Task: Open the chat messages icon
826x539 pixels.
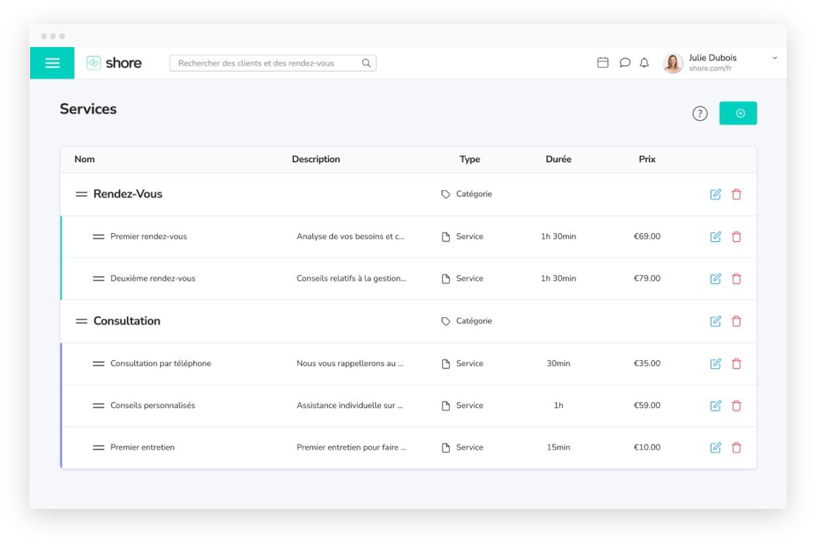Action: point(624,63)
